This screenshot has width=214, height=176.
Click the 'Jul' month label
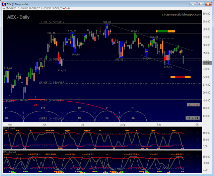pos(83,124)
